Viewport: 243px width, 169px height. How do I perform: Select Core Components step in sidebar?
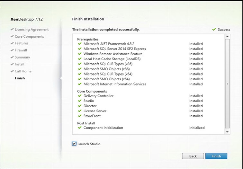coord(29,36)
